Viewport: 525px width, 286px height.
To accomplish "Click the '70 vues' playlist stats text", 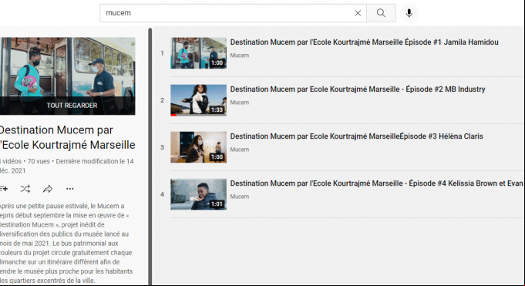I will [x=39, y=161].
